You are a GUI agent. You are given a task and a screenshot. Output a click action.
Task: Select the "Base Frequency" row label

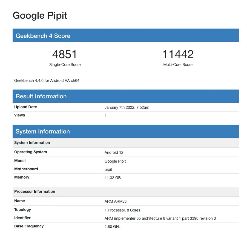click(x=29, y=226)
